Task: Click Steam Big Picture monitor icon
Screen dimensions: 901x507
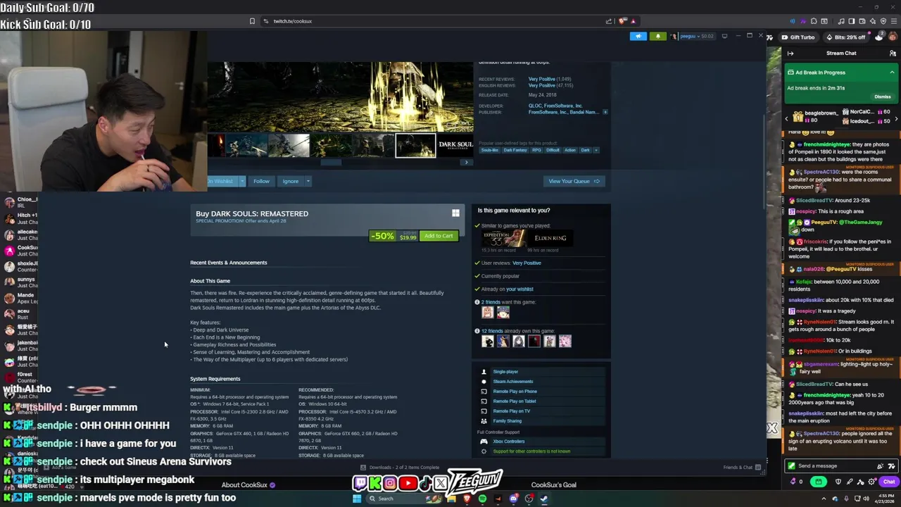Action: pos(724,36)
